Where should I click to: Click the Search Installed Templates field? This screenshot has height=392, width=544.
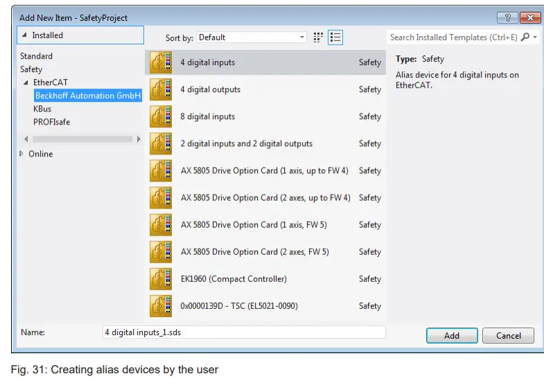pos(453,37)
